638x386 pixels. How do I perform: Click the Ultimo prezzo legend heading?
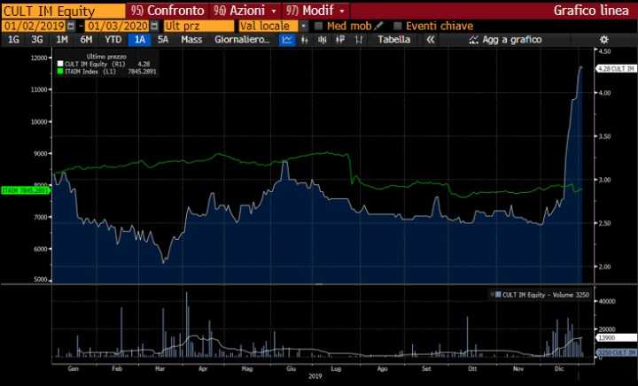[x=106, y=57]
